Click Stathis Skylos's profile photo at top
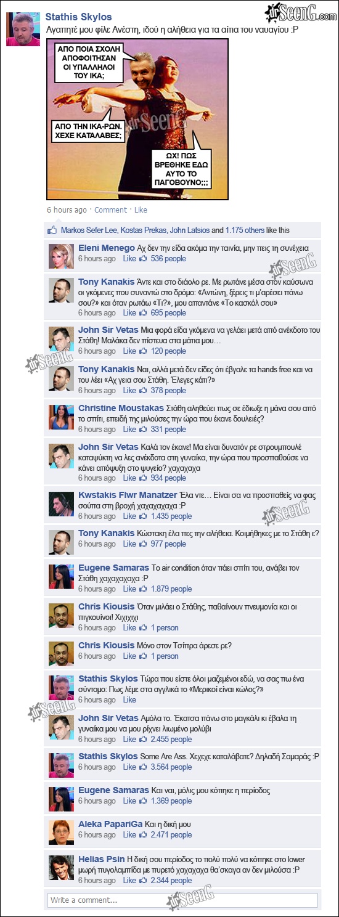Screen dimensions: 339x917 [23, 28]
